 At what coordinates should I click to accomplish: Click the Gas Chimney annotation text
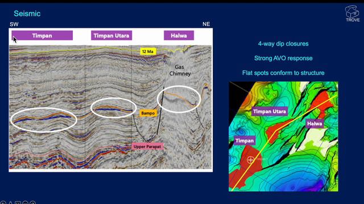point(180,70)
